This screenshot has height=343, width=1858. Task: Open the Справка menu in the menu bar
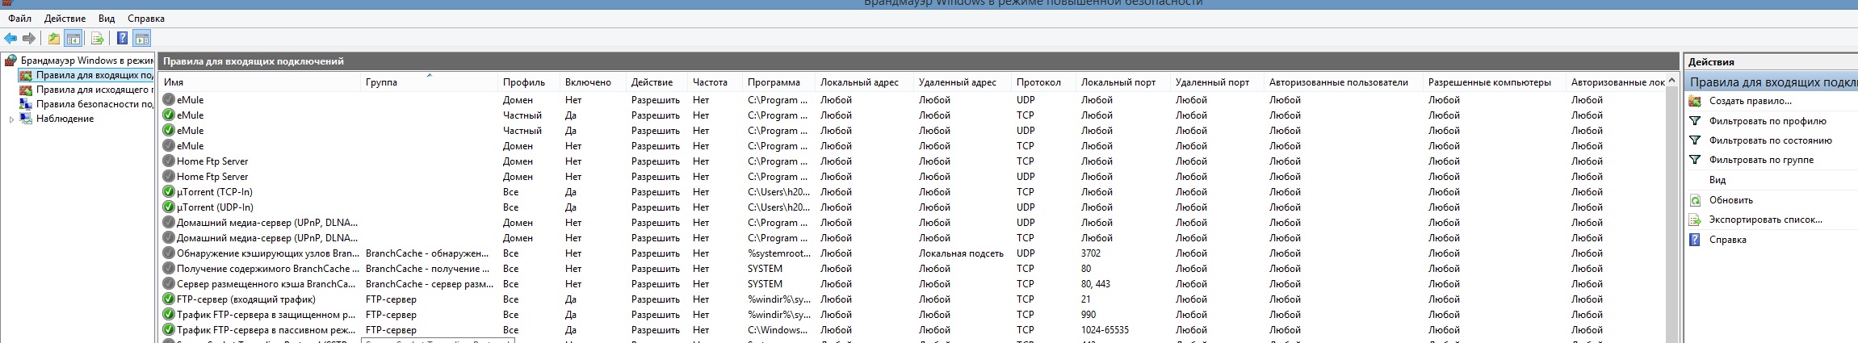click(146, 19)
